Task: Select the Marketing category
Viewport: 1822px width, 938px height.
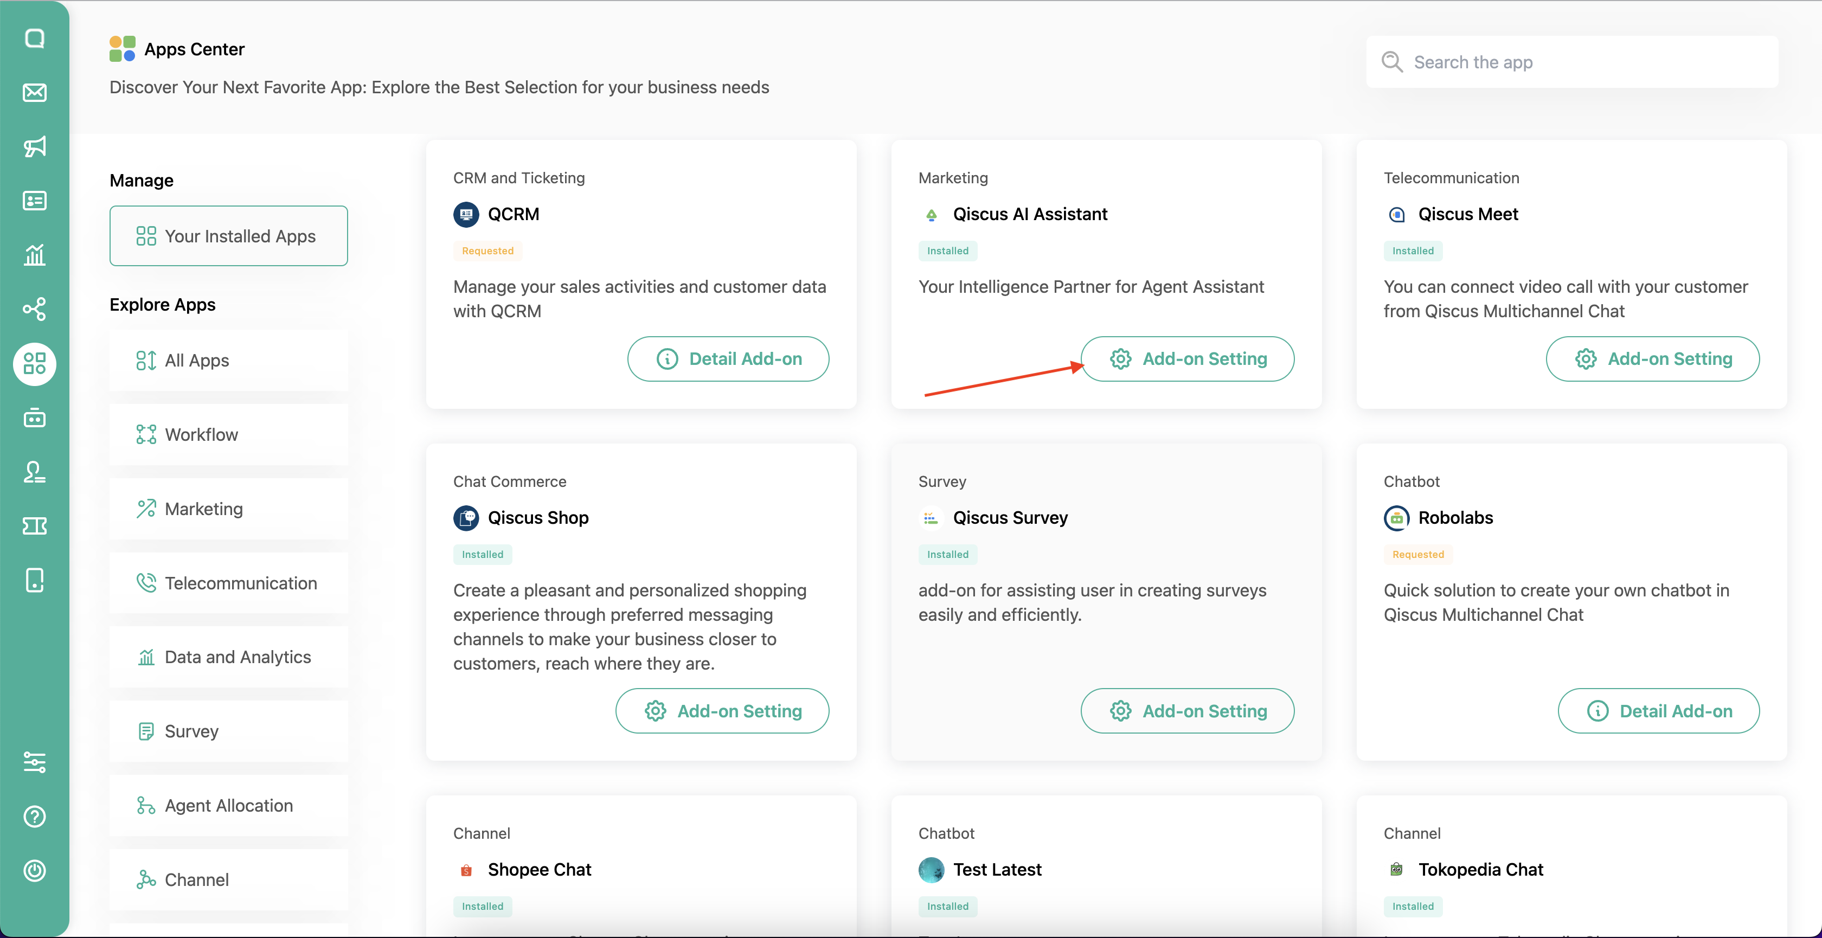Action: pyautogui.click(x=228, y=509)
